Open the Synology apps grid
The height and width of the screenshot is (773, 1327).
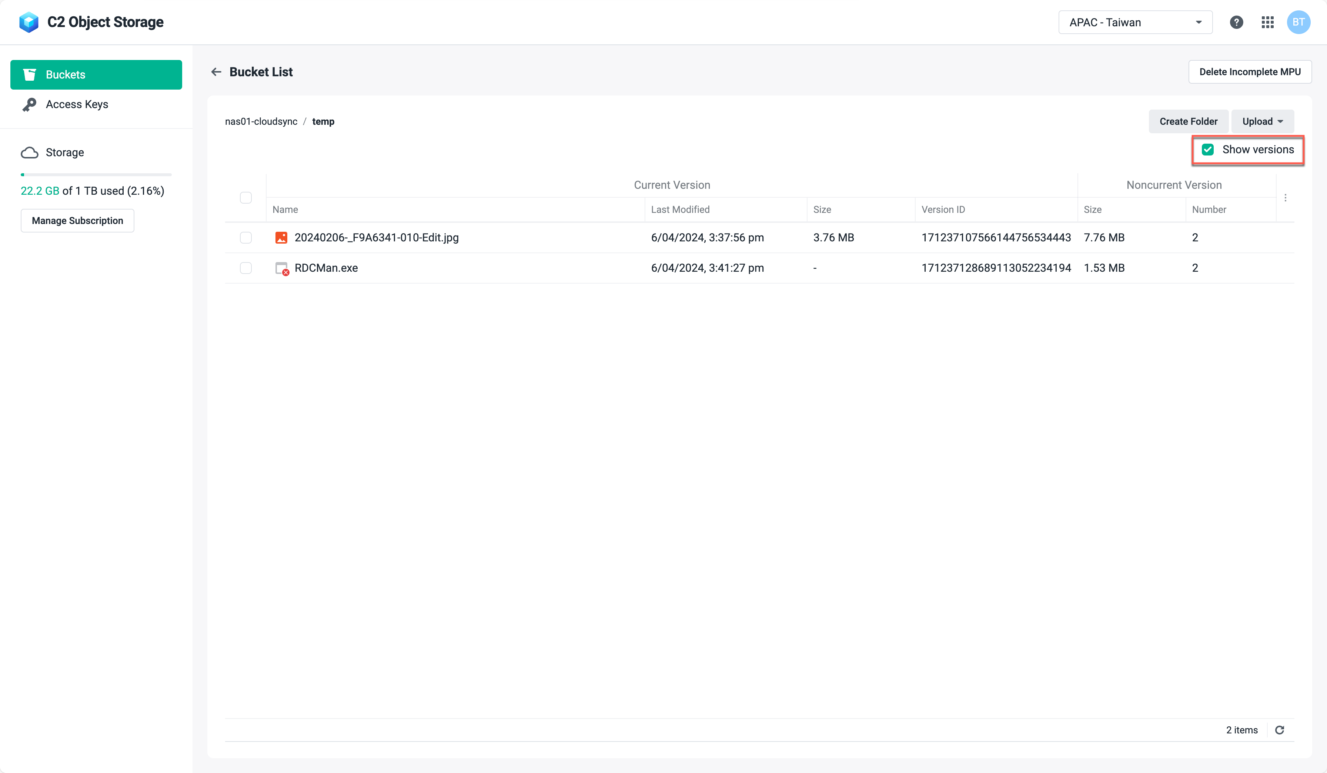click(x=1268, y=22)
